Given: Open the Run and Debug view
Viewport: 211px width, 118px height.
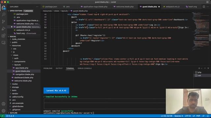Looking at the screenshot, I should coord(4,29).
